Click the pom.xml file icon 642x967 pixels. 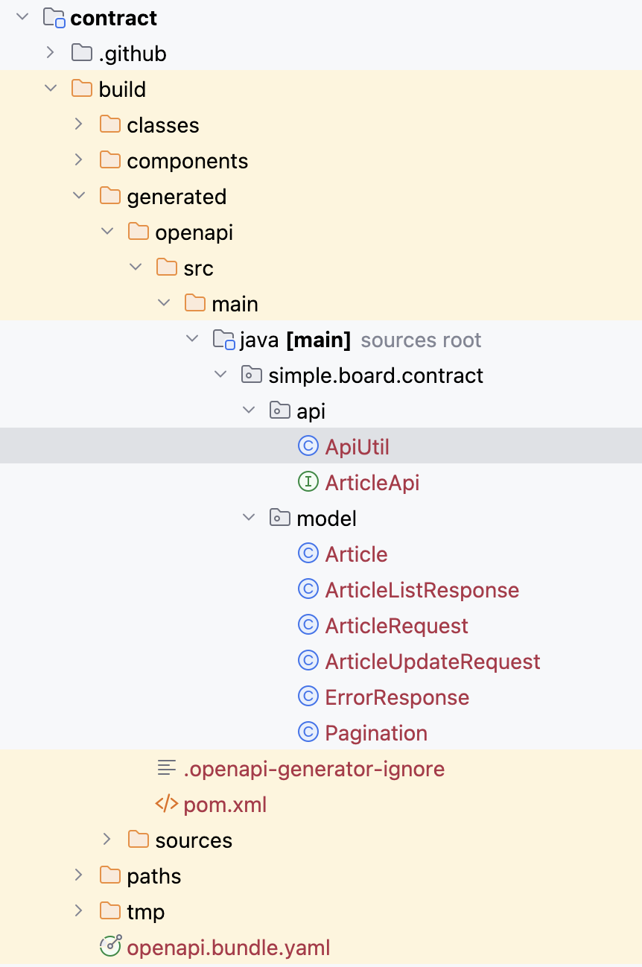tap(166, 804)
